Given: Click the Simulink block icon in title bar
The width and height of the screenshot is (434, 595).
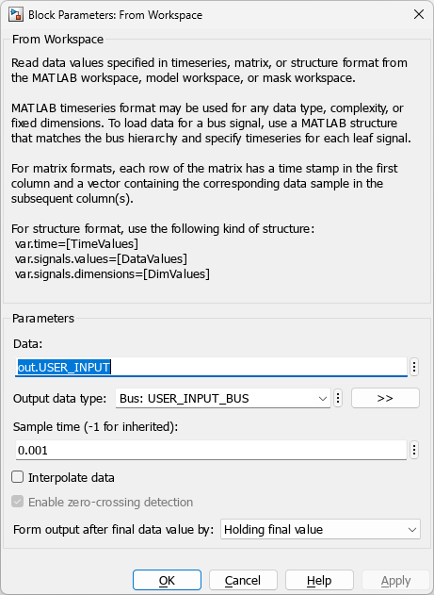Looking at the screenshot, I should click(16, 15).
